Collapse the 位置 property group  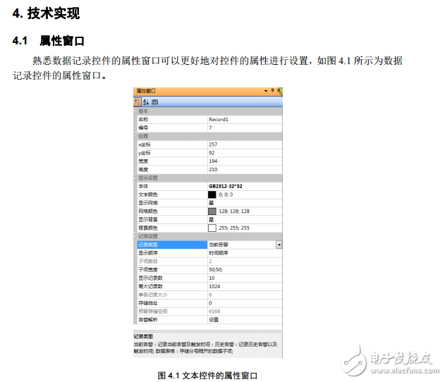pyautogui.click(x=135, y=136)
